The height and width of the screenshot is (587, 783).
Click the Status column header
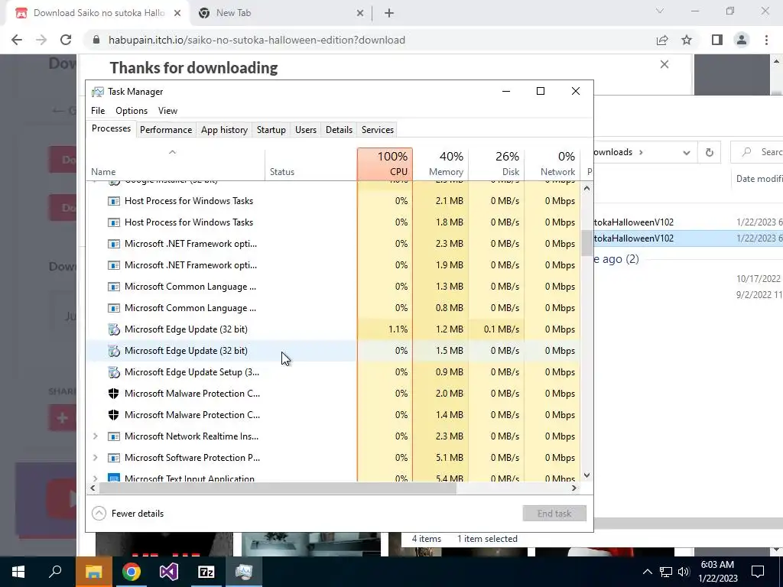click(x=310, y=164)
